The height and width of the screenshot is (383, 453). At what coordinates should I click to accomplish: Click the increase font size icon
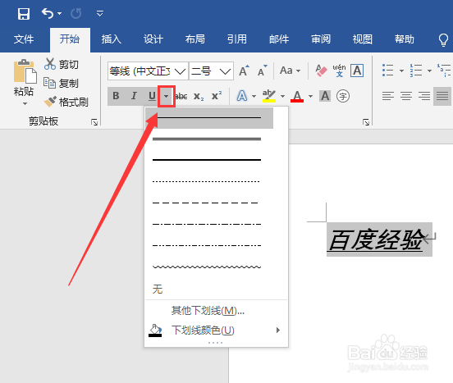244,71
